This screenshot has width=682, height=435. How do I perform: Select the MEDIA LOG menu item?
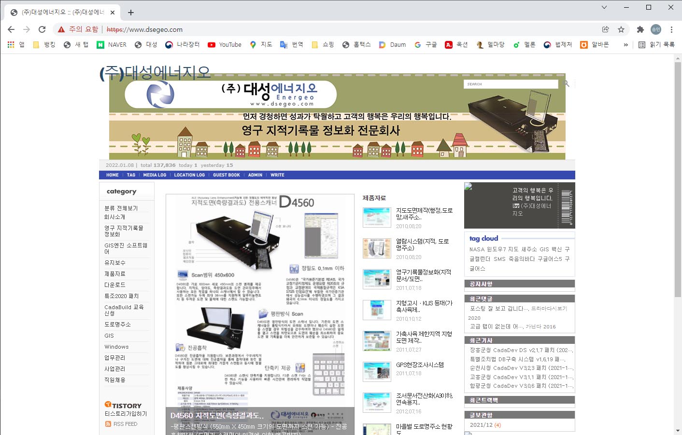coord(155,175)
